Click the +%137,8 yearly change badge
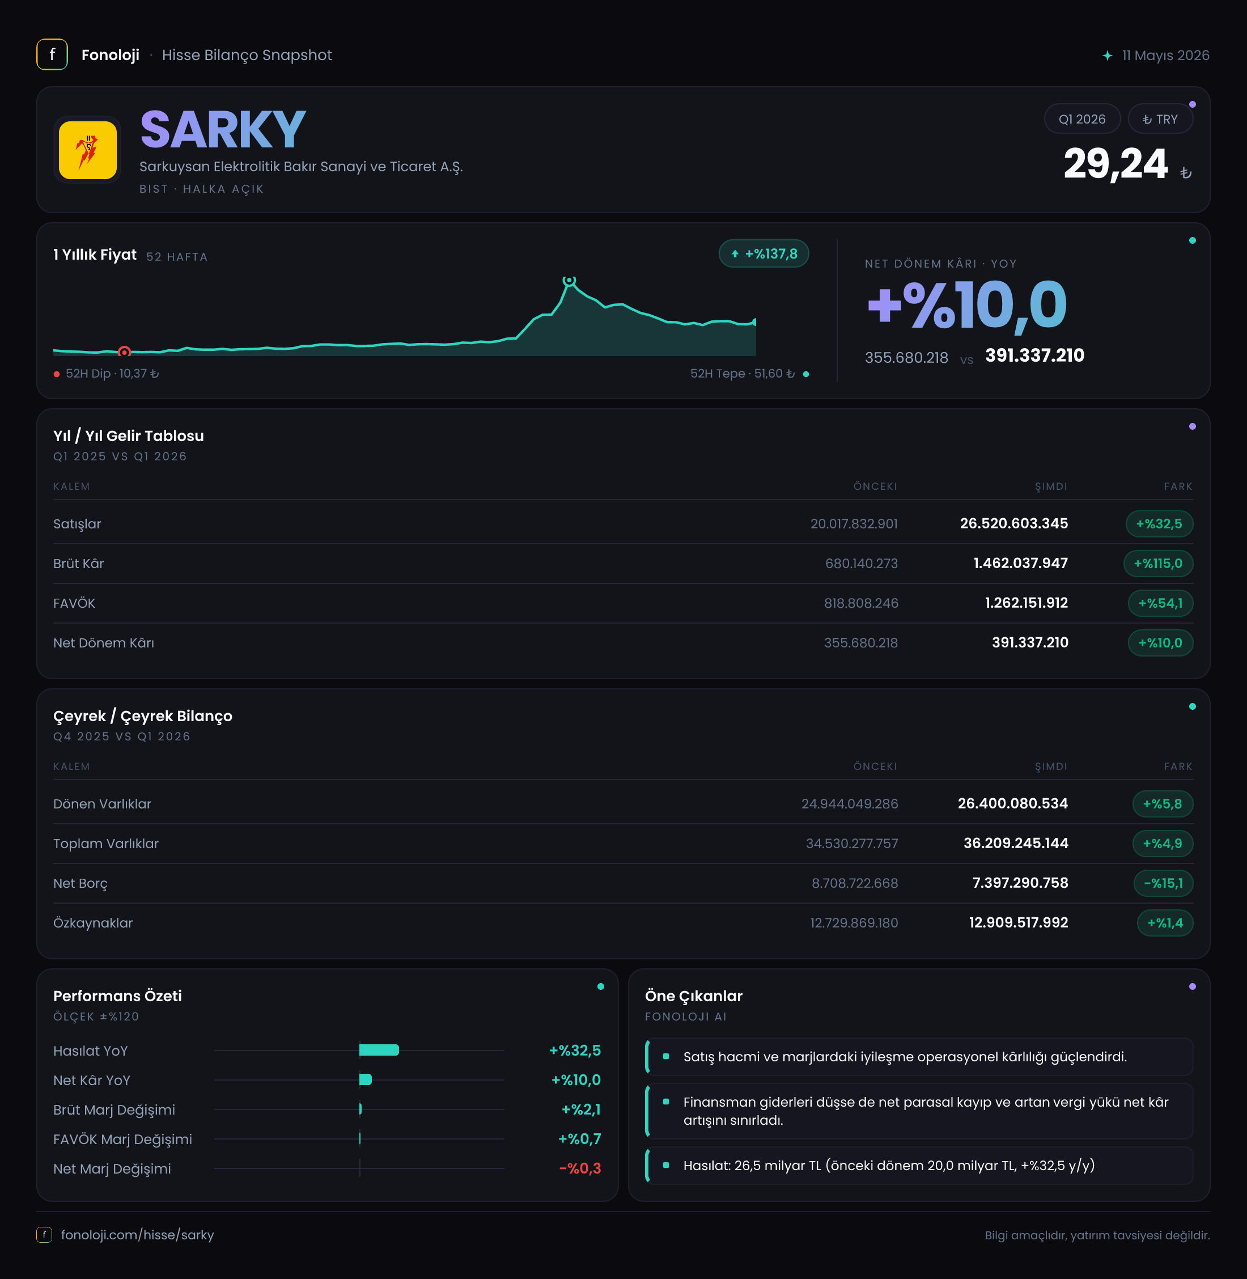This screenshot has height=1279, width=1247. point(764,253)
